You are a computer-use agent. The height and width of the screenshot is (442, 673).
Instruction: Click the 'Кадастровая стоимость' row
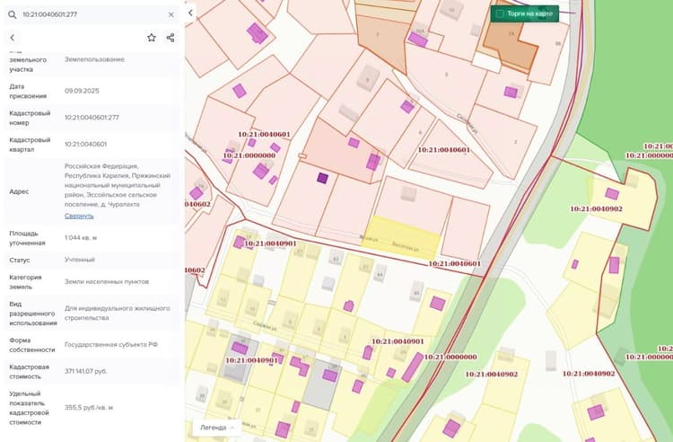[x=92, y=372]
